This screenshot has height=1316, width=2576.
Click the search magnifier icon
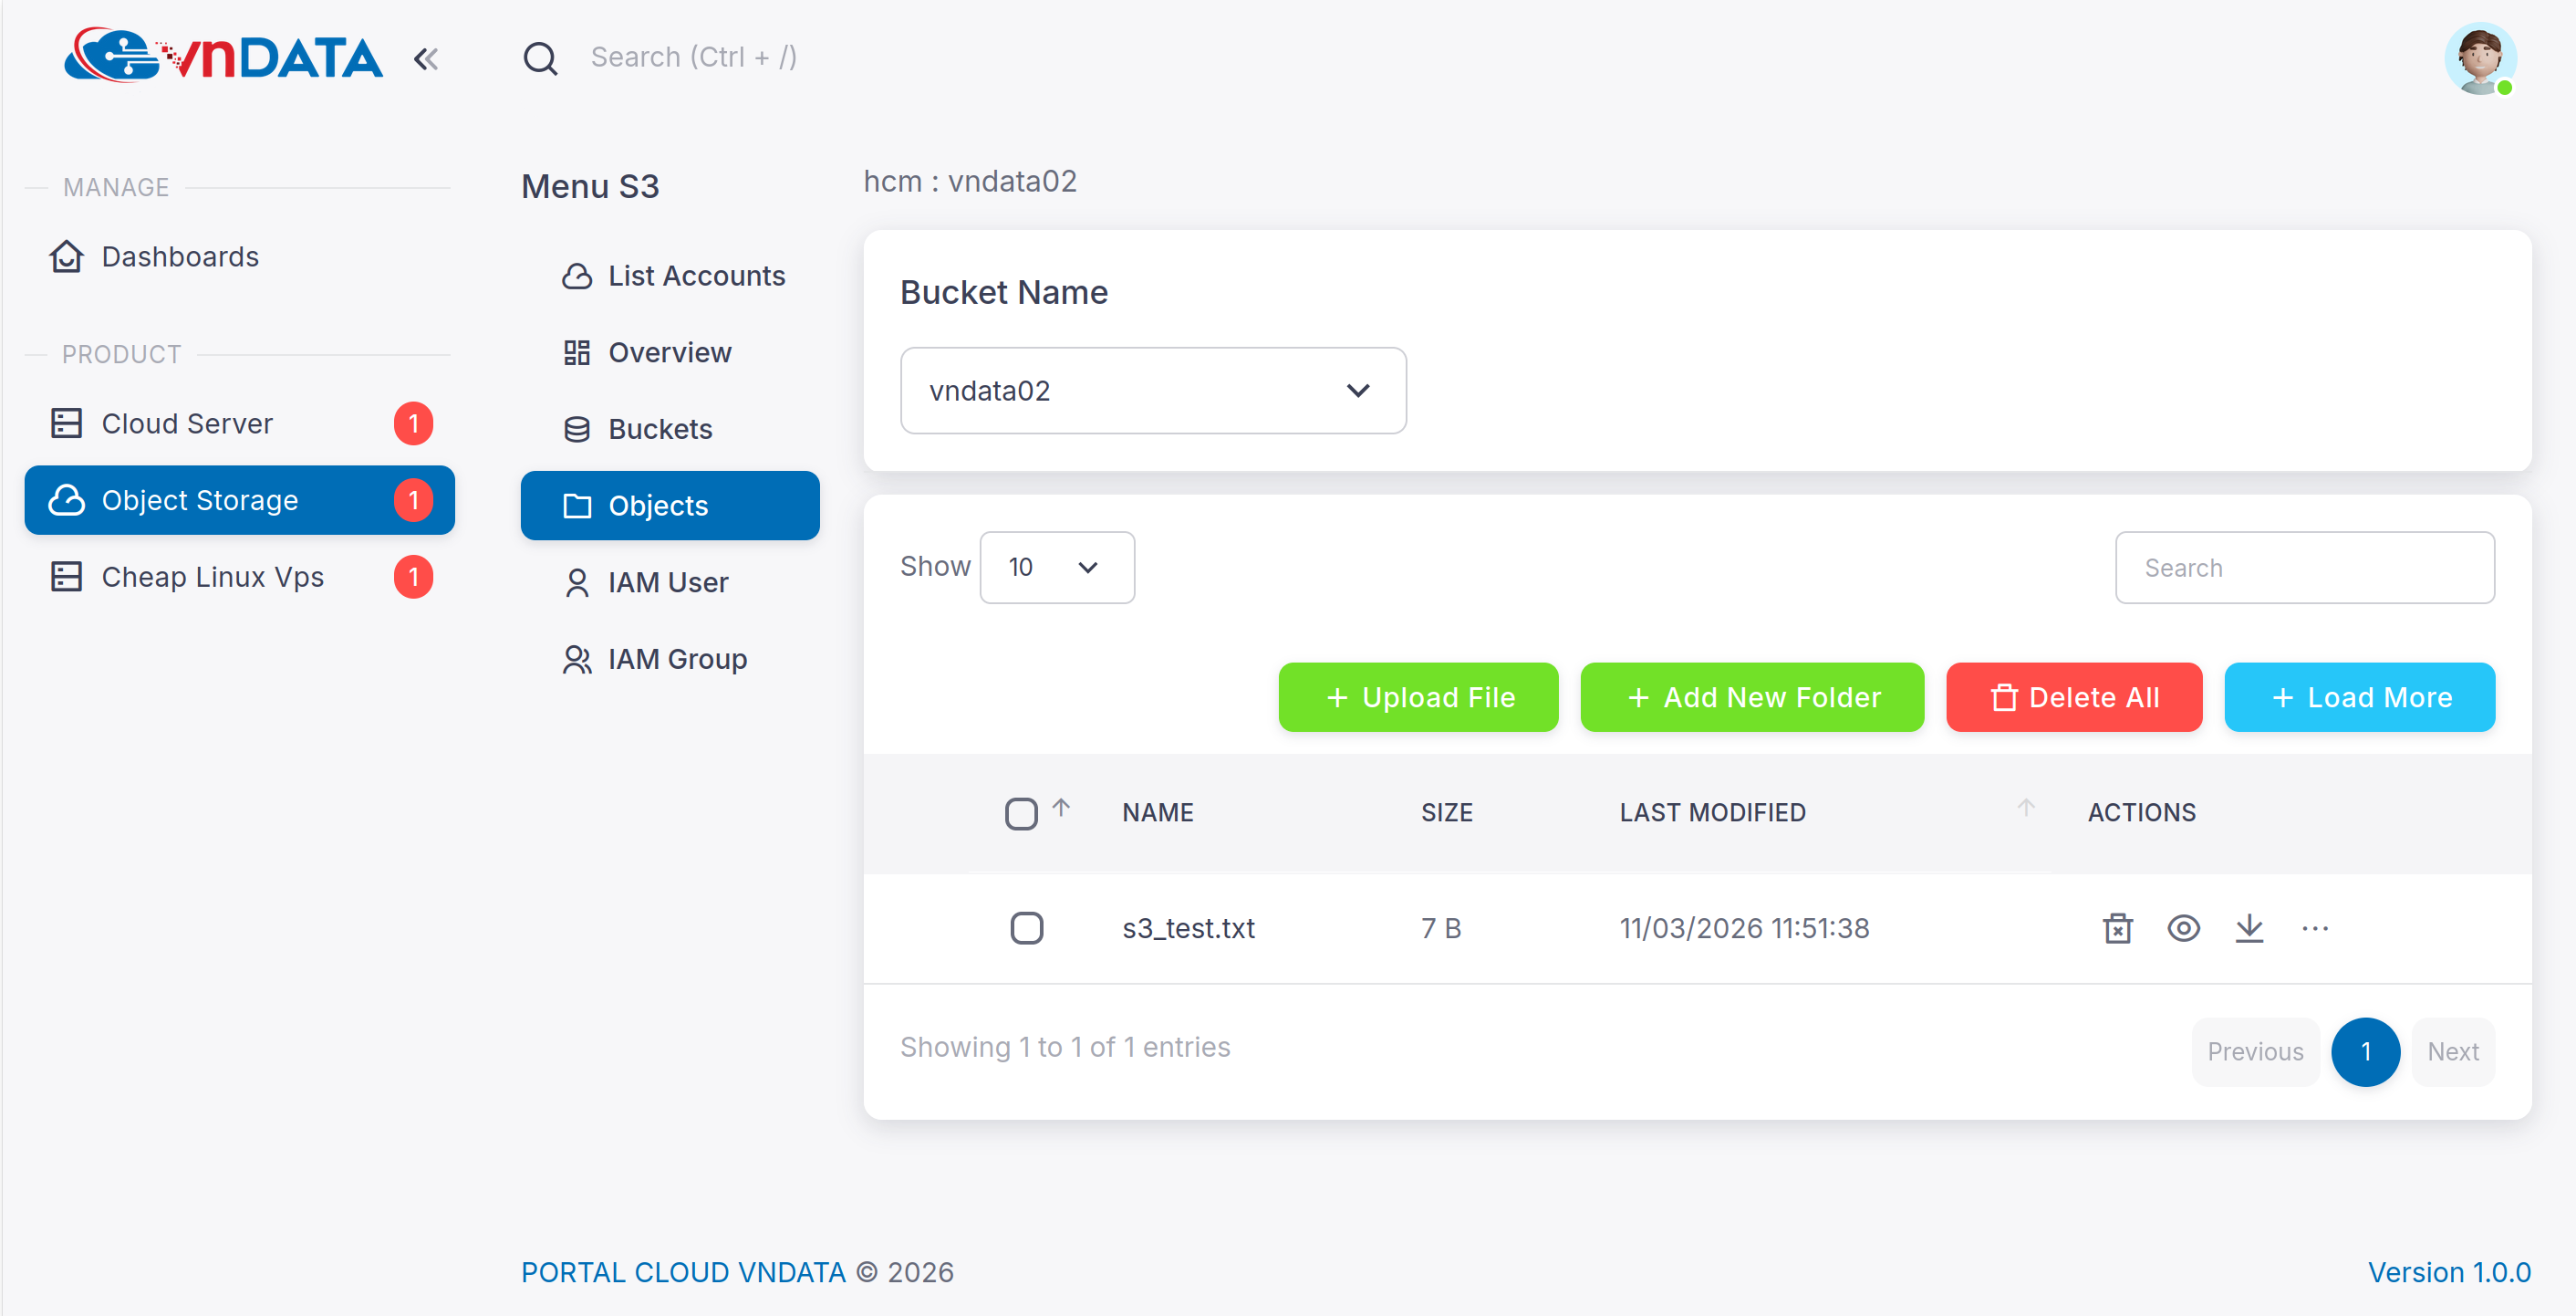point(540,58)
